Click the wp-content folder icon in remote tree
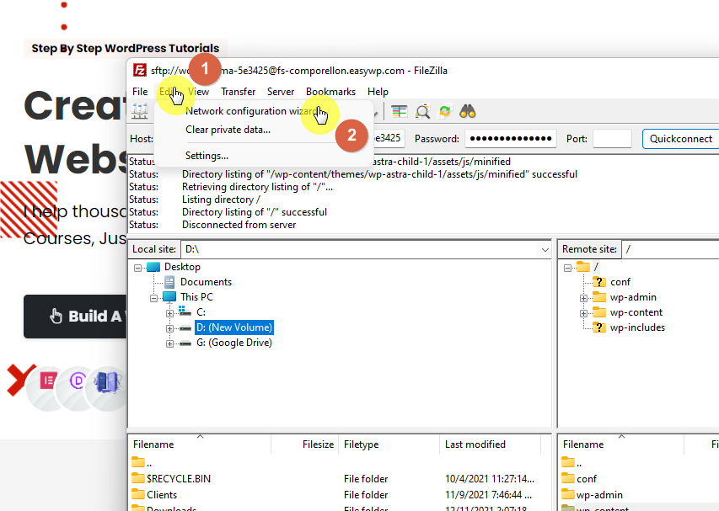This screenshot has width=719, height=511. (598, 311)
